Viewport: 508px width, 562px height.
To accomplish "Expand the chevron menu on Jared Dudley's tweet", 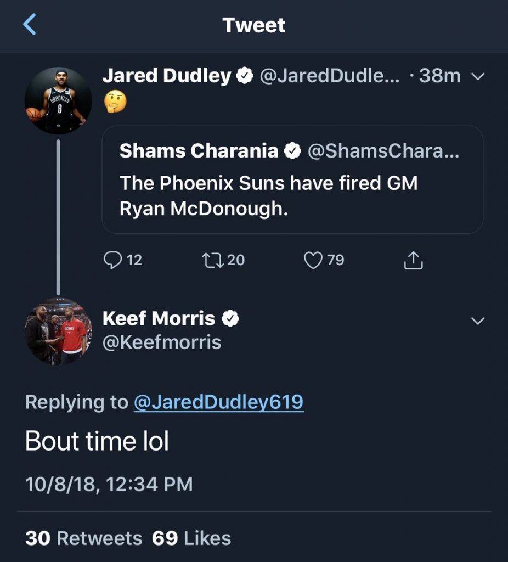I will (478, 77).
